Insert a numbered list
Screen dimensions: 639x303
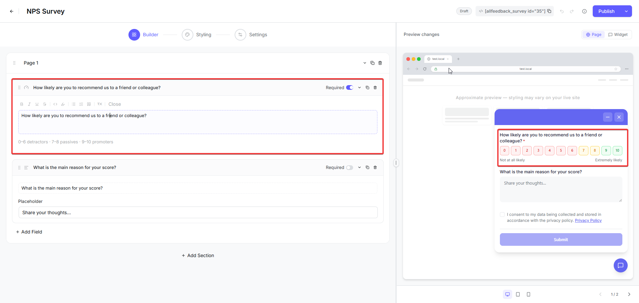81,104
